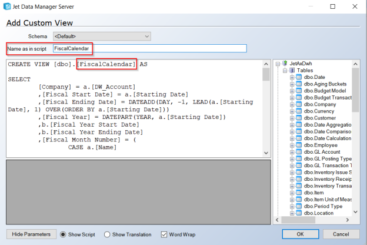
Task: Click the dbo.Budget Transact table icon
Action: tap(299, 98)
